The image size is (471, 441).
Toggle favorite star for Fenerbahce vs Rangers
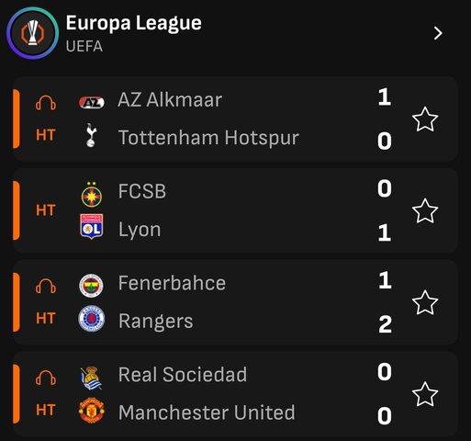[x=425, y=302]
